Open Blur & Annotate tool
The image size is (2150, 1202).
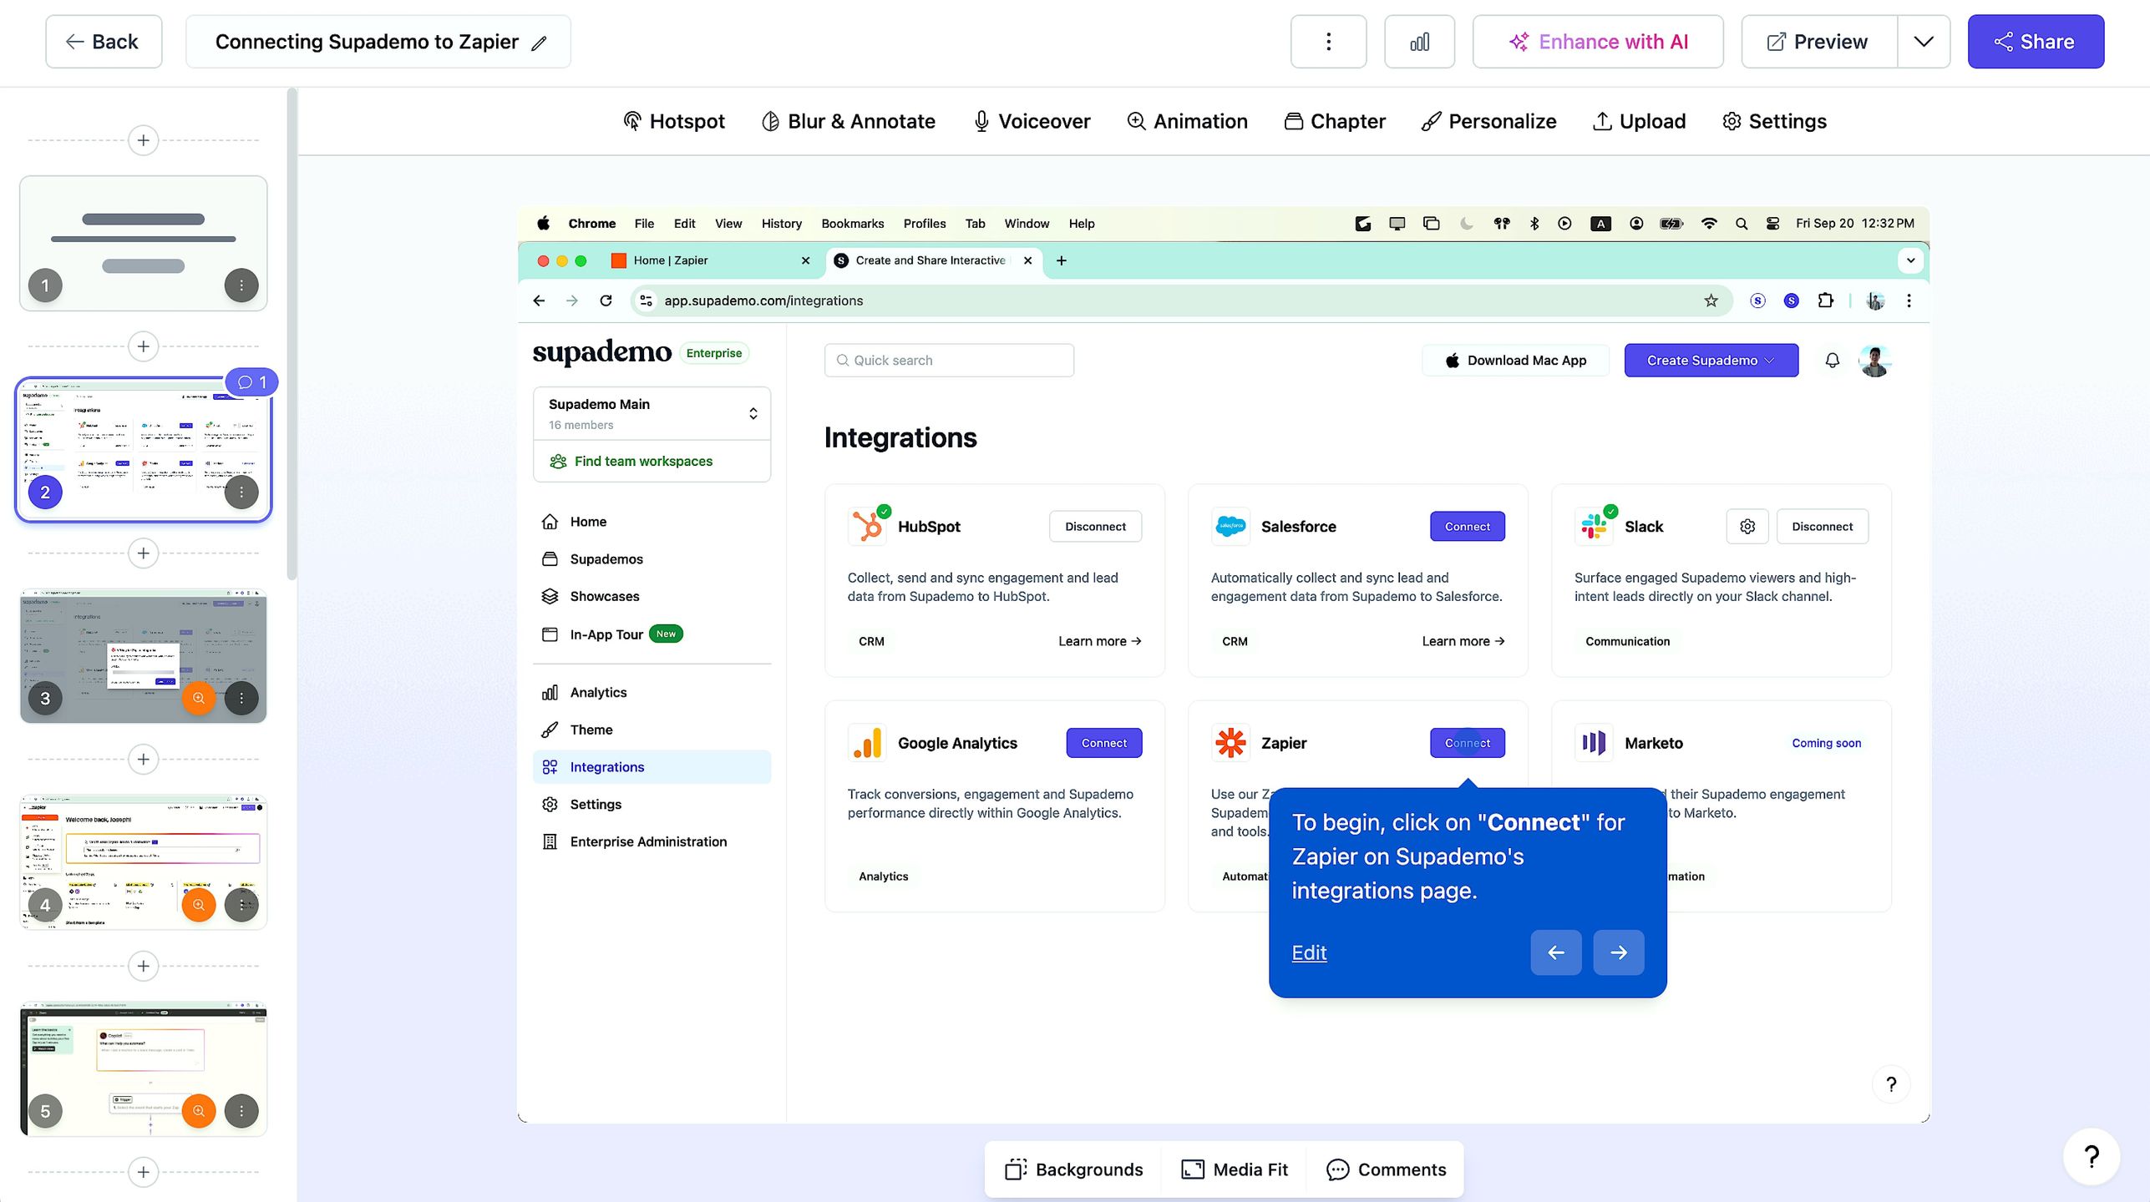click(848, 122)
